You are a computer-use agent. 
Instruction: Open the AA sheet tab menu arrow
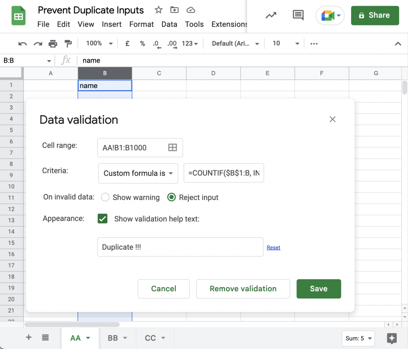click(x=88, y=338)
